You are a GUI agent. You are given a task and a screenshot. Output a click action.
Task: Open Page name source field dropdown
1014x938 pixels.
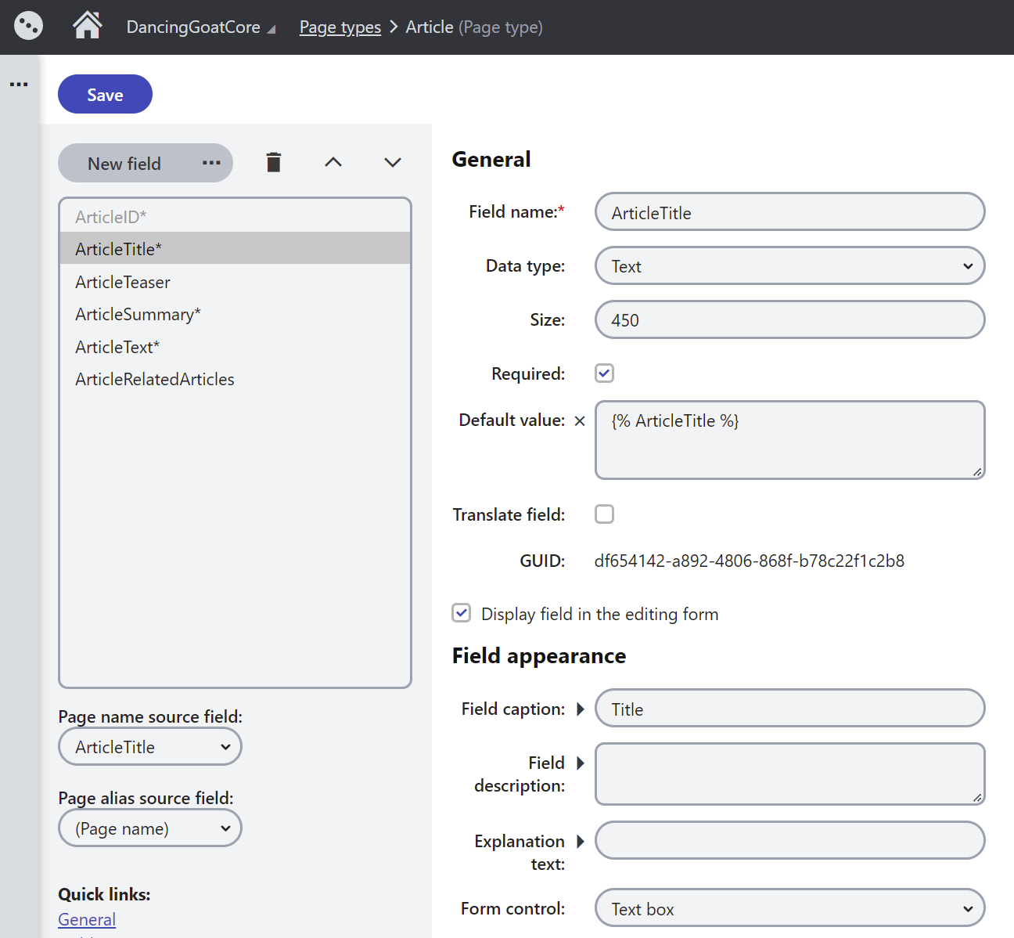click(x=150, y=747)
